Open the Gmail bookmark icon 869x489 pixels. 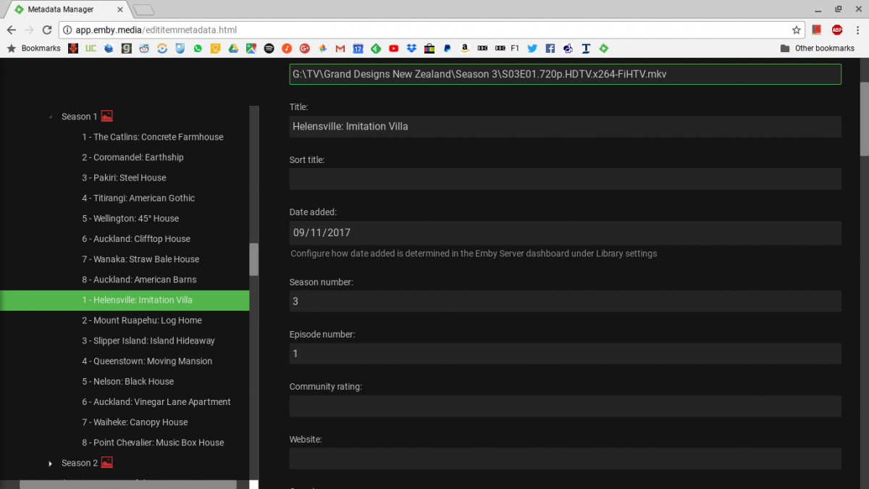[340, 49]
